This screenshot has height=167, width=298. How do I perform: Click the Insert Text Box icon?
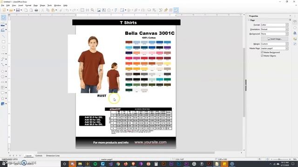pos(104,10)
